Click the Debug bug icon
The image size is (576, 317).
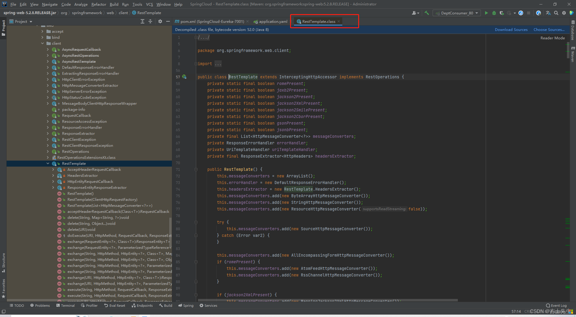click(494, 13)
